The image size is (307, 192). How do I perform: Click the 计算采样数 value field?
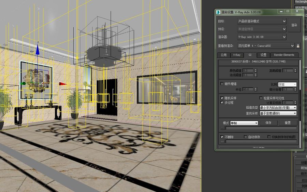pyautogui.click(x=288, y=102)
